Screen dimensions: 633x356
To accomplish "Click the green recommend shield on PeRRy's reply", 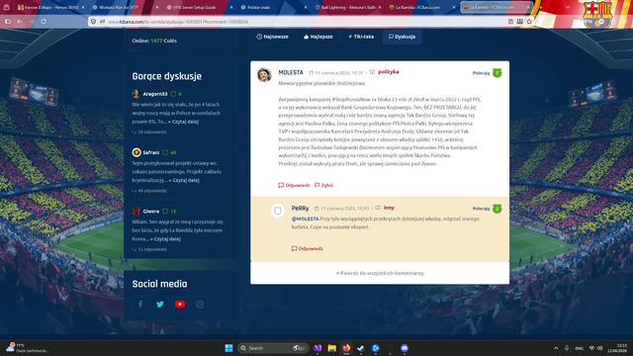I will [497, 209].
